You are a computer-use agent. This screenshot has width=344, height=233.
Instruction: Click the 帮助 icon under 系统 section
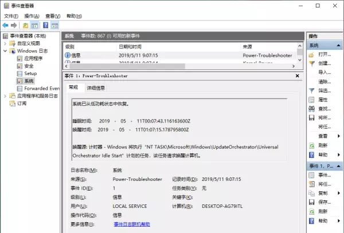[311, 155]
